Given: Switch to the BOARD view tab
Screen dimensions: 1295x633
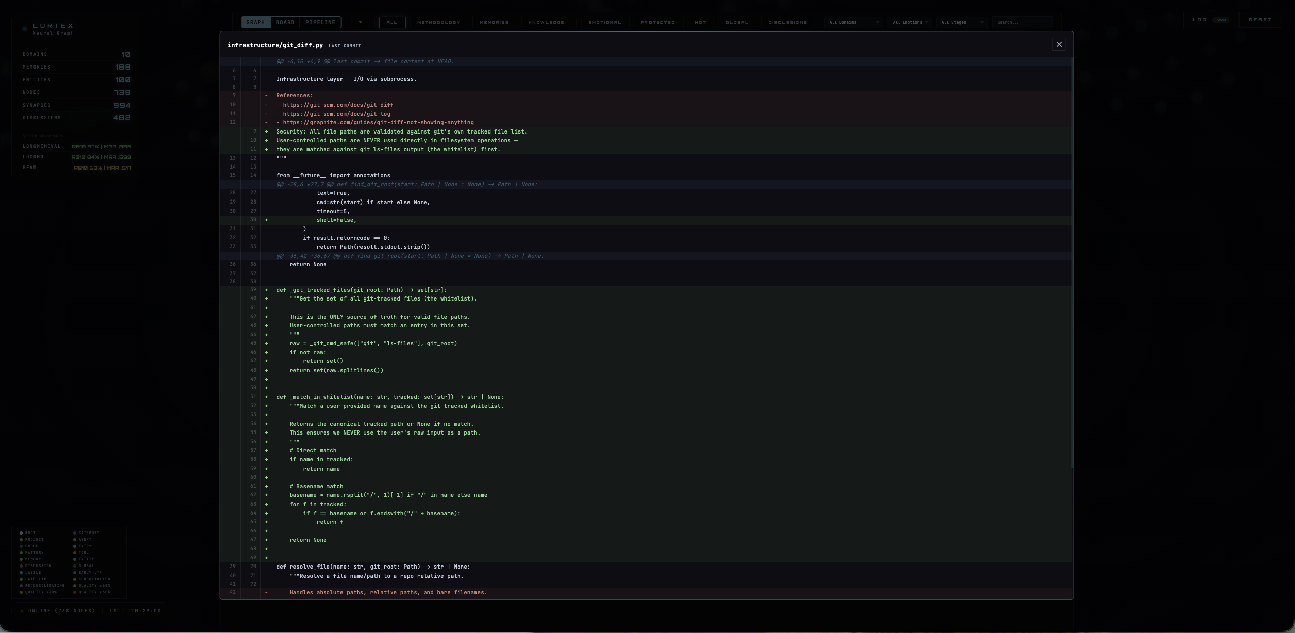Looking at the screenshot, I should pyautogui.click(x=285, y=22).
